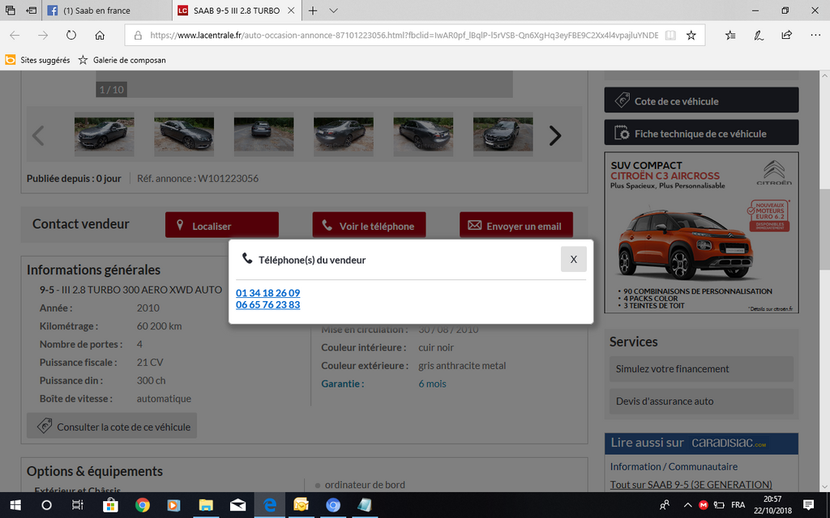The height and width of the screenshot is (518, 830).
Task: Click Devis d'assurance auto
Action: click(x=701, y=401)
